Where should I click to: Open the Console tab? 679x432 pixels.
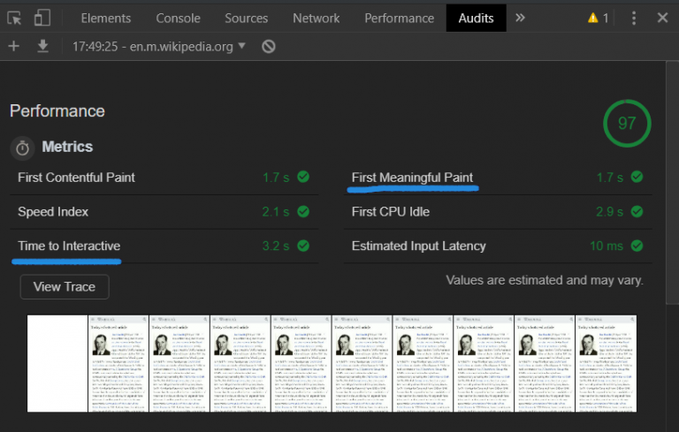coord(178,19)
